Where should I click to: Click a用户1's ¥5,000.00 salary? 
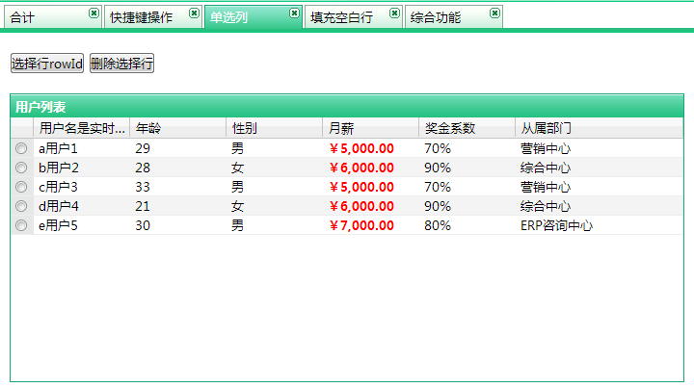coord(371,148)
